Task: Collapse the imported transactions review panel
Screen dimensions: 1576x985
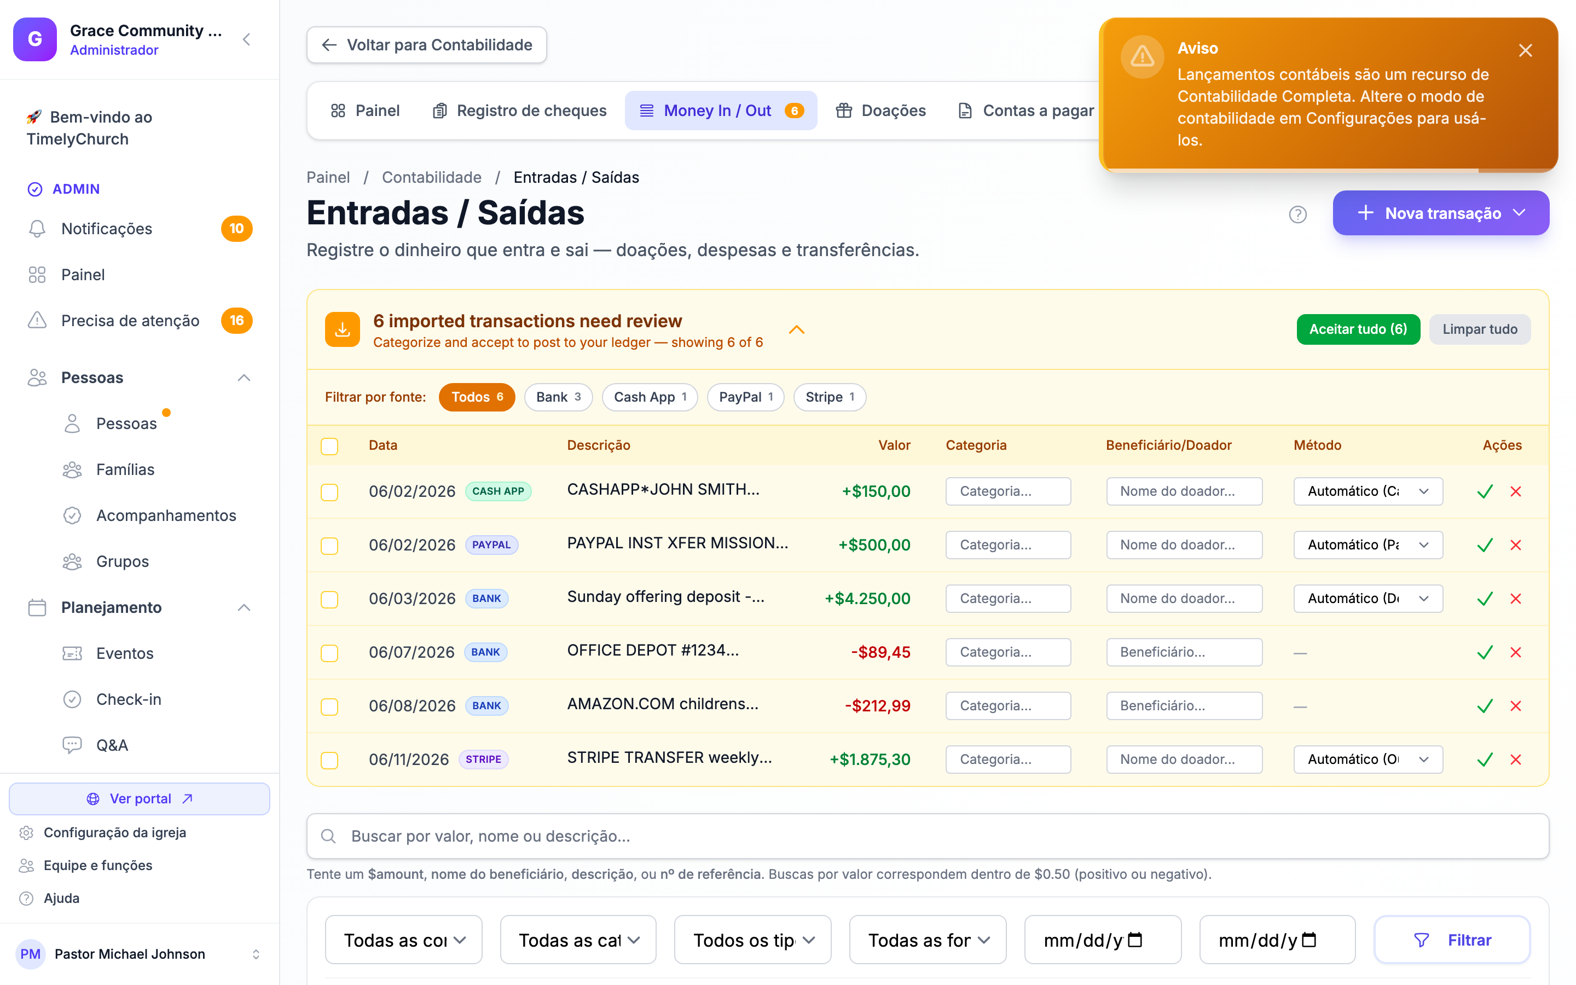Action: pos(796,331)
